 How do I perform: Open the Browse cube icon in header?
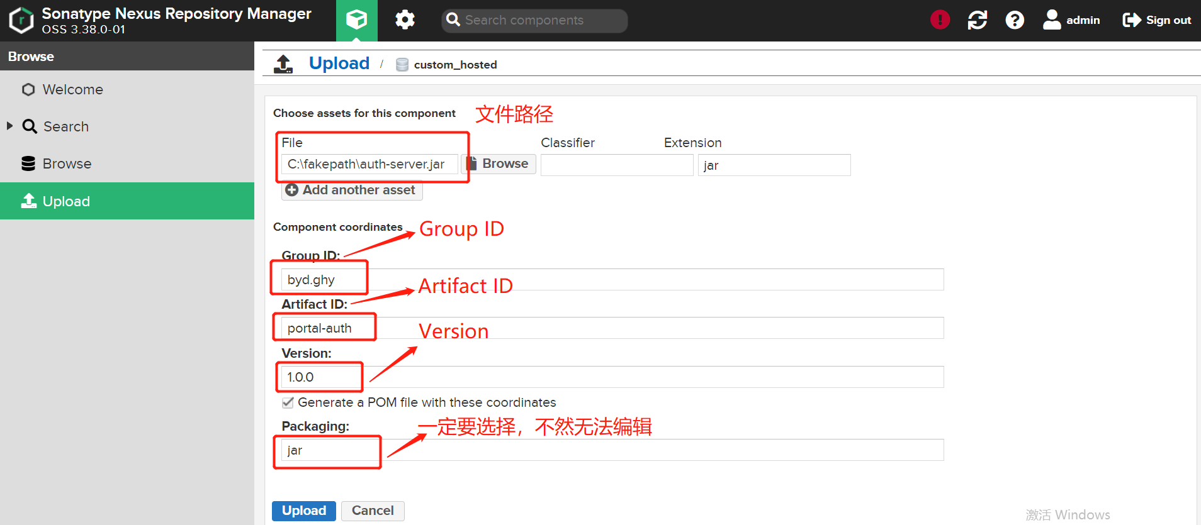click(x=357, y=20)
